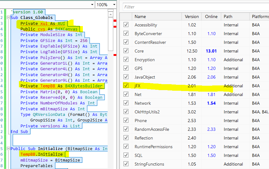269x169 pixels.
Task: Open the sub navigation dropdown above the editor
Action: point(92,5)
